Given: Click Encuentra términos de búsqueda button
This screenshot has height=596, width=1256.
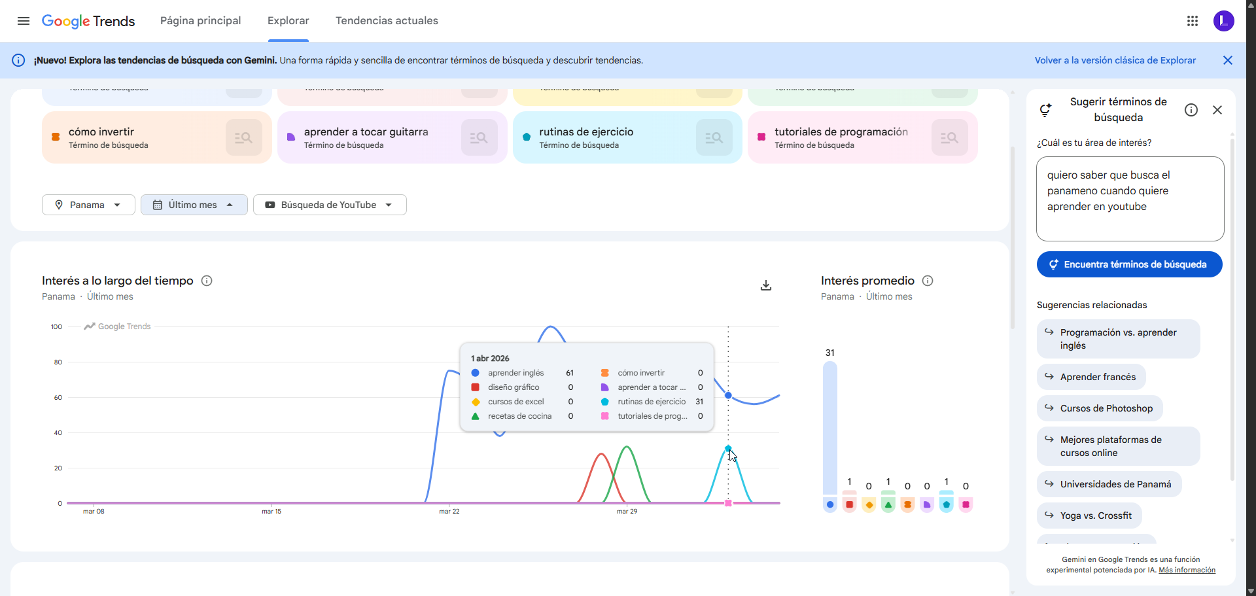Looking at the screenshot, I should pyautogui.click(x=1130, y=264).
